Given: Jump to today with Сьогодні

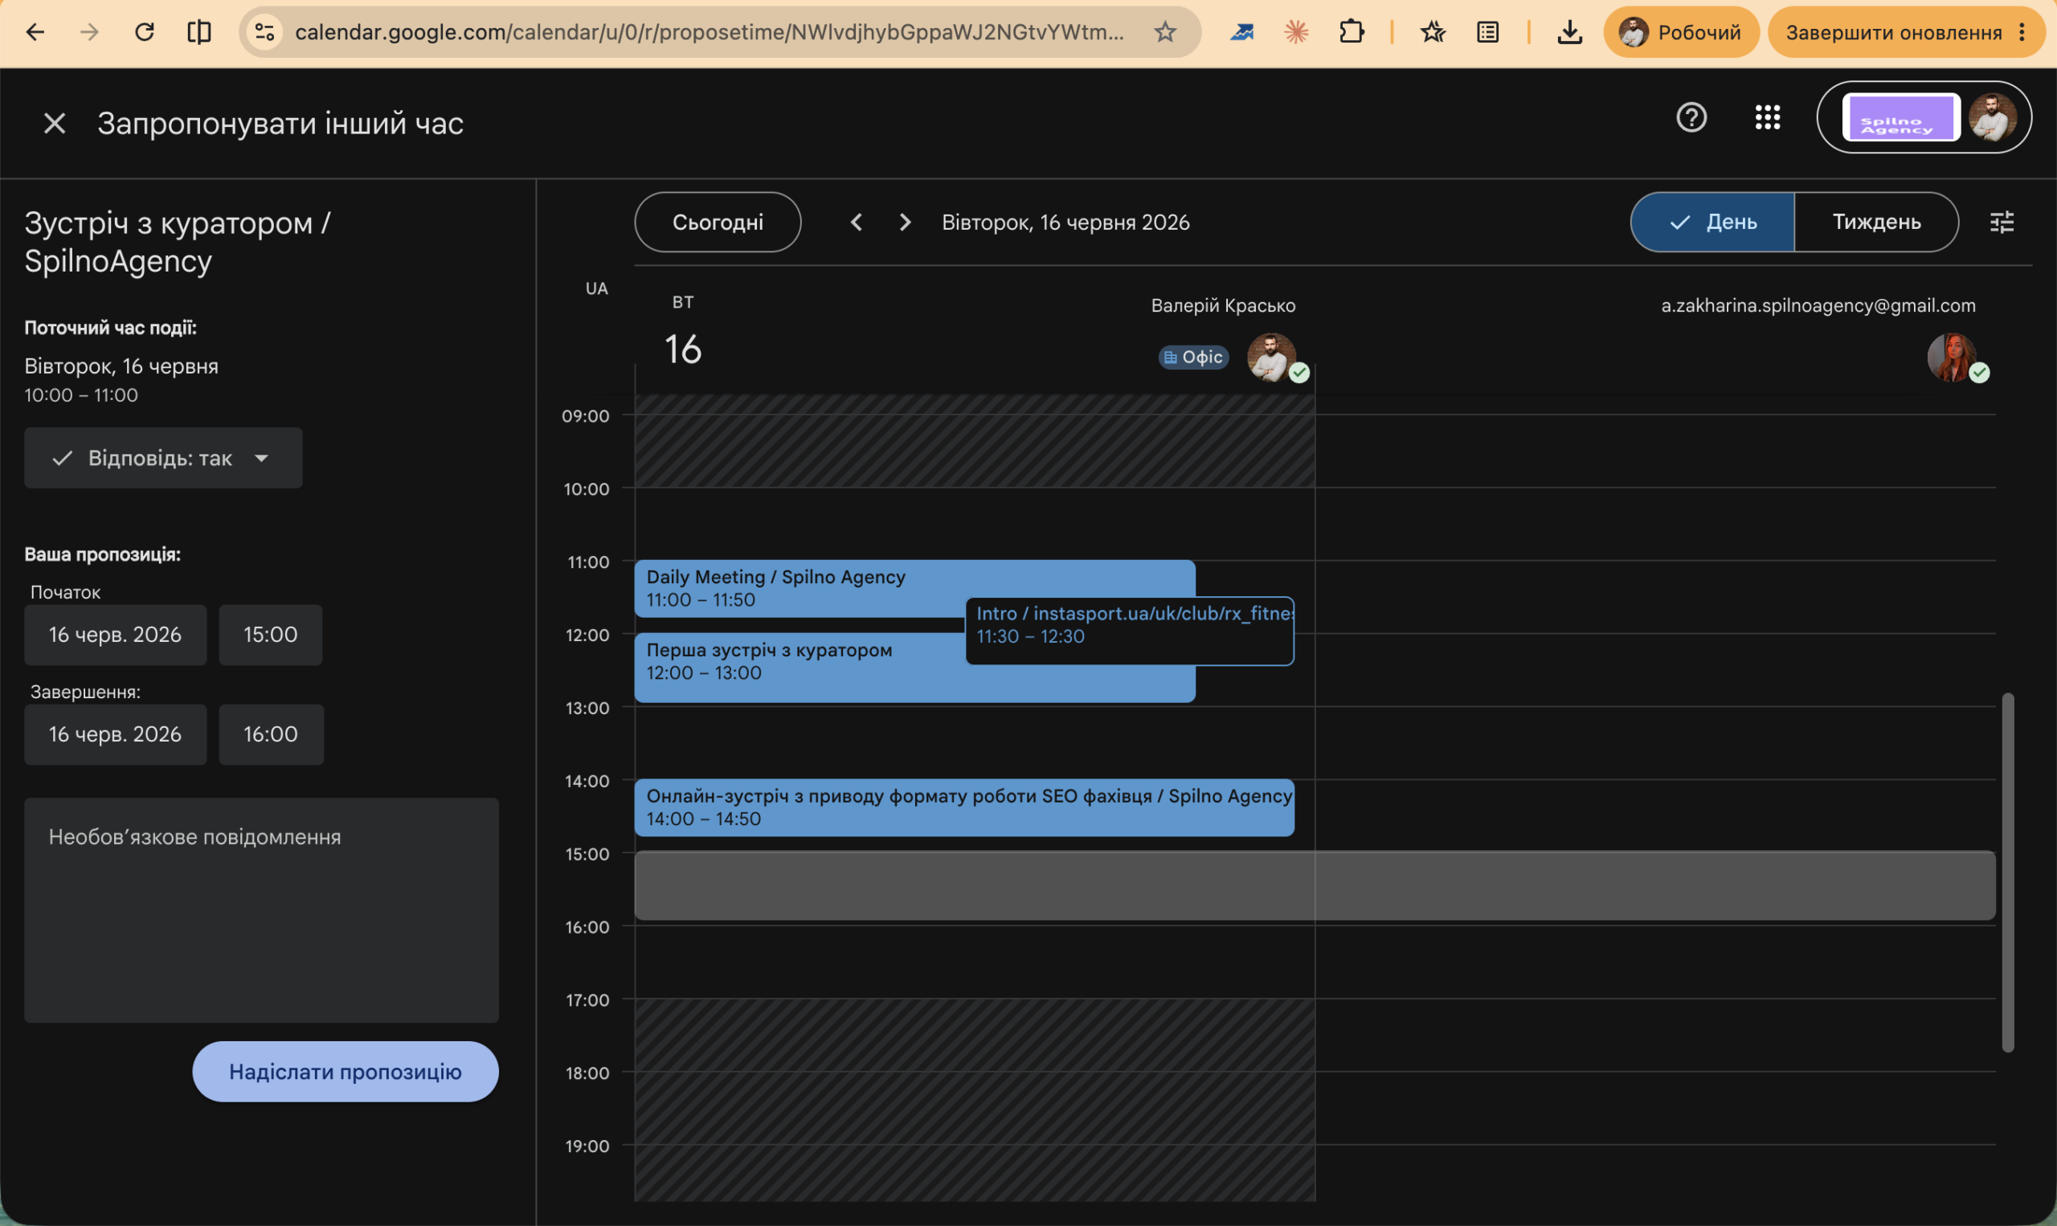Looking at the screenshot, I should (717, 223).
